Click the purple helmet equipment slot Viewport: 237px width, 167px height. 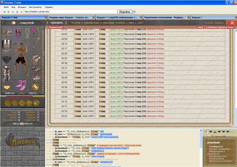[18, 33]
